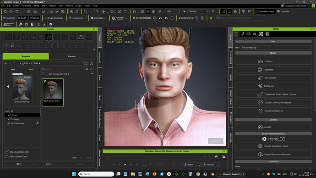
Task: Play the animation in the player
Action: coord(125,165)
